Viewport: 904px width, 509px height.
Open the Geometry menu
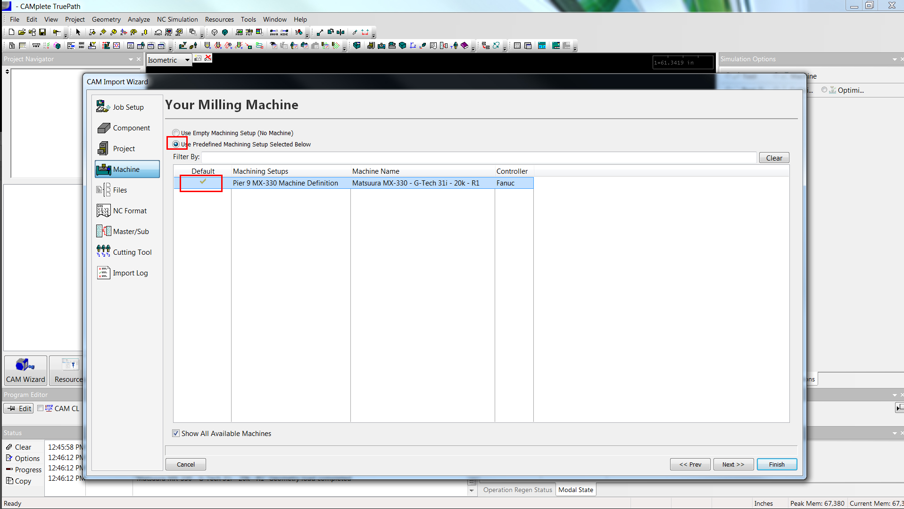coord(106,19)
